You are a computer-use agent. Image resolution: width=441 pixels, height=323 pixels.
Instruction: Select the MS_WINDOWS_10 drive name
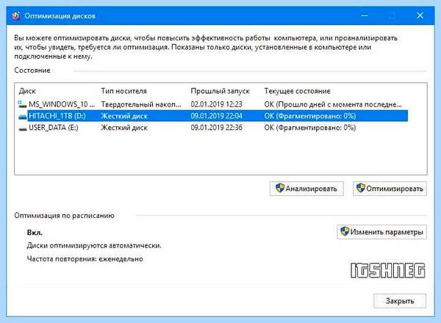(x=62, y=104)
